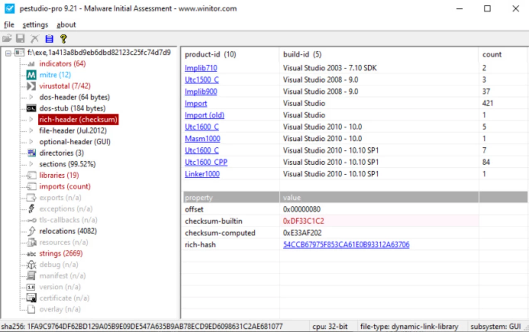
Task: Click the exceptions lightning icon
Action: point(31,209)
